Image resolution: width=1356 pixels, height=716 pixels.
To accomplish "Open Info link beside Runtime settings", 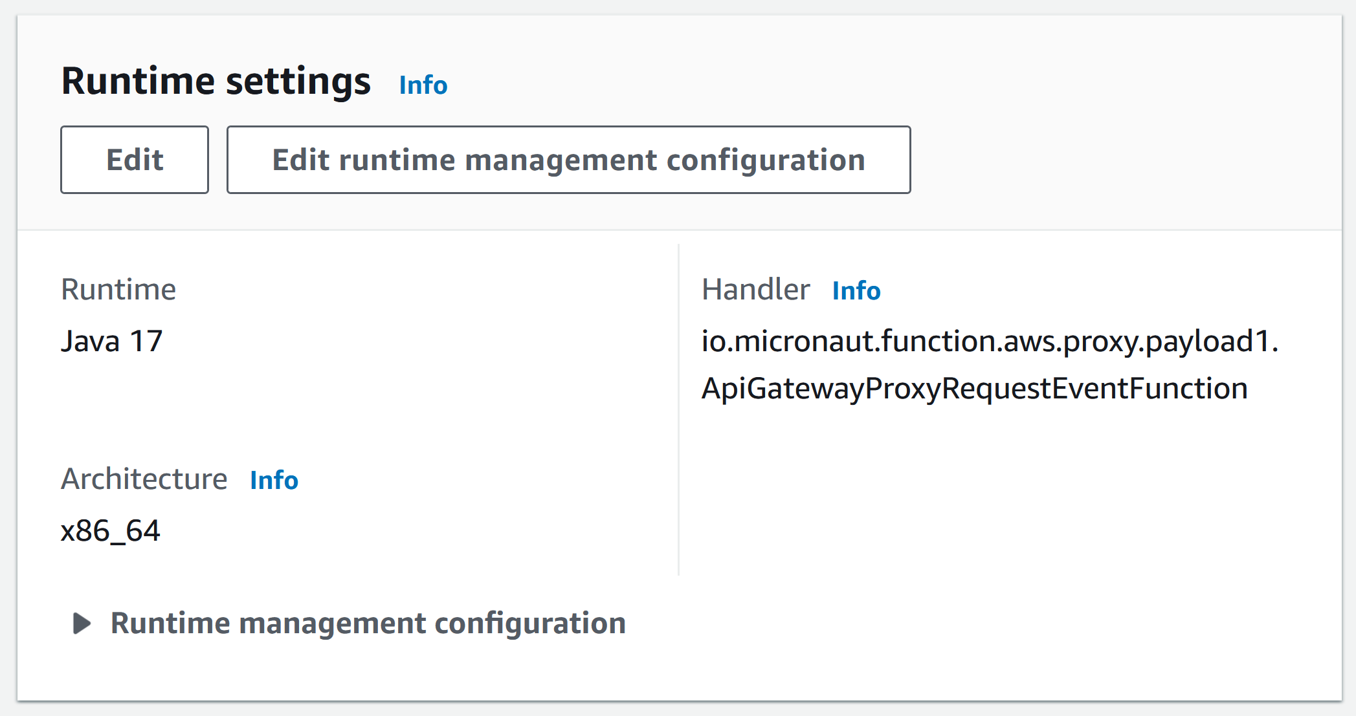I will tap(423, 85).
